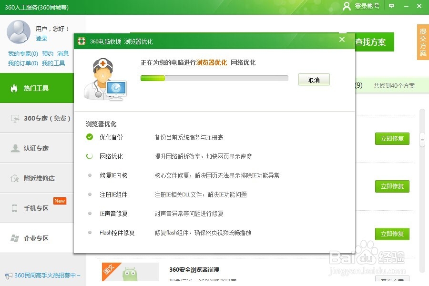Minimize the 360人工服务 window
Image resolution: width=429 pixels, height=286 pixels.
click(406, 6)
